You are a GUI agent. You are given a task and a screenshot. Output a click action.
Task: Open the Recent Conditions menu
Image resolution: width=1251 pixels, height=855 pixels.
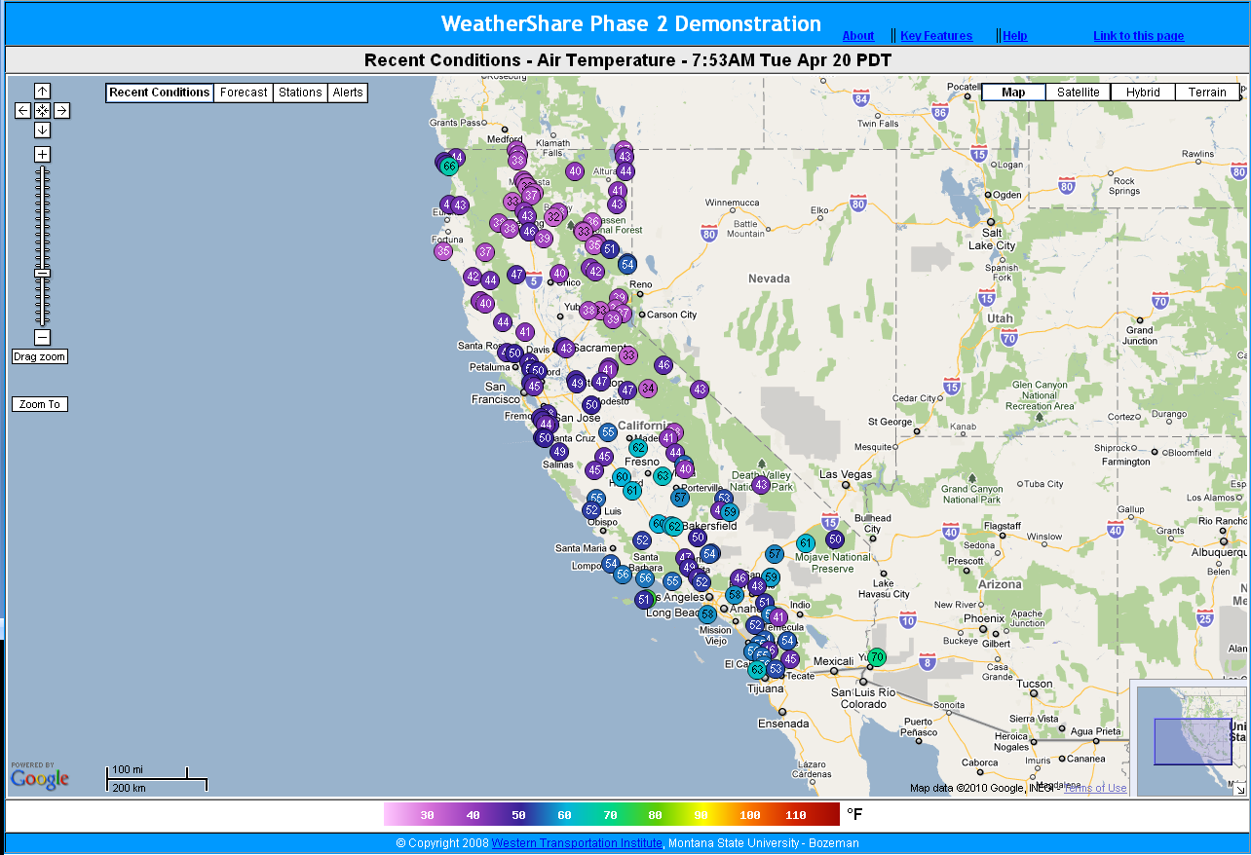[159, 93]
